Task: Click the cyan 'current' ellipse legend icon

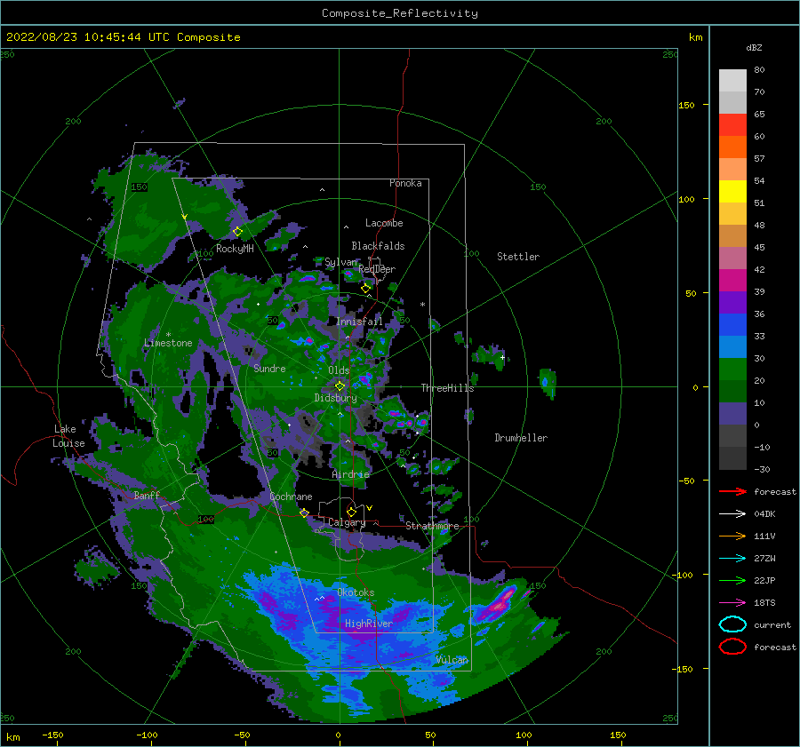Action: (732, 624)
